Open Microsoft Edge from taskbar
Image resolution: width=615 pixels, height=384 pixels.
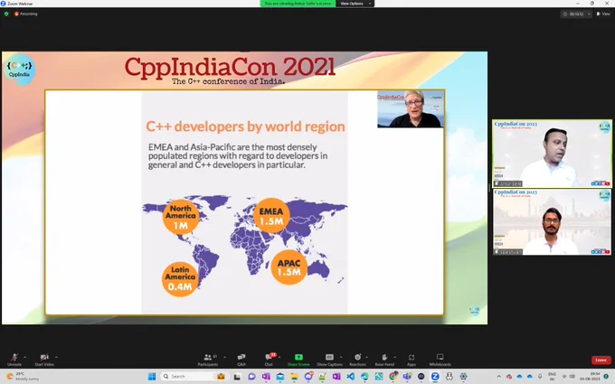coord(364,377)
